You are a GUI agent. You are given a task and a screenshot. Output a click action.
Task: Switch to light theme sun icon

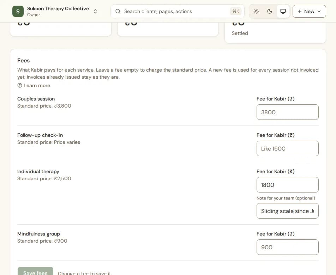point(256,11)
